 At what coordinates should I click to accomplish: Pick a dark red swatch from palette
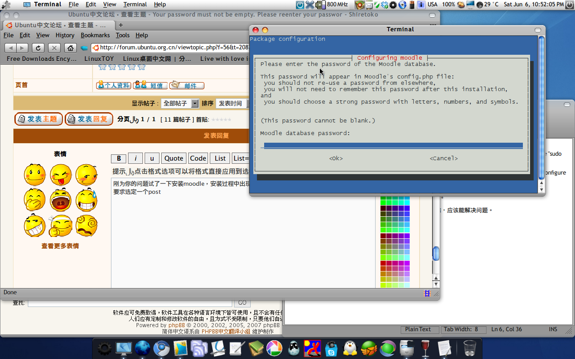[383, 236]
